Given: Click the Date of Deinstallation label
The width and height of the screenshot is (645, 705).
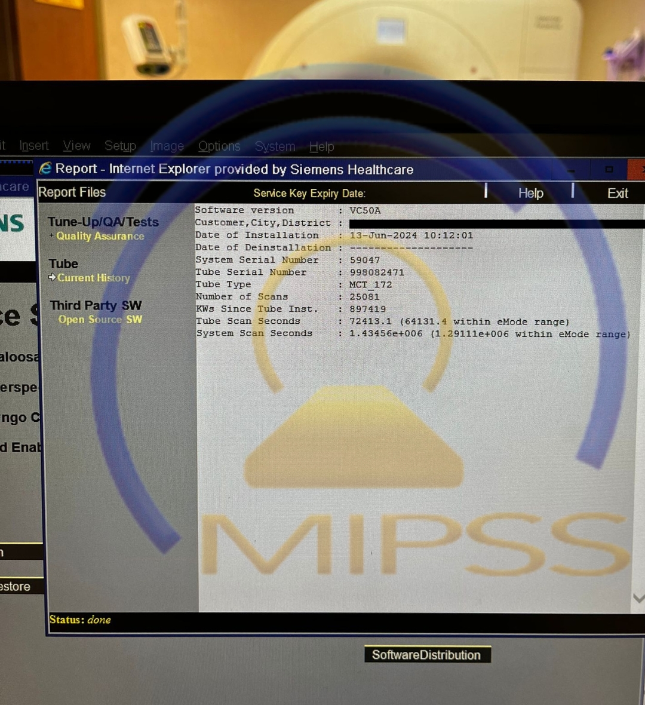Looking at the screenshot, I should click(263, 248).
